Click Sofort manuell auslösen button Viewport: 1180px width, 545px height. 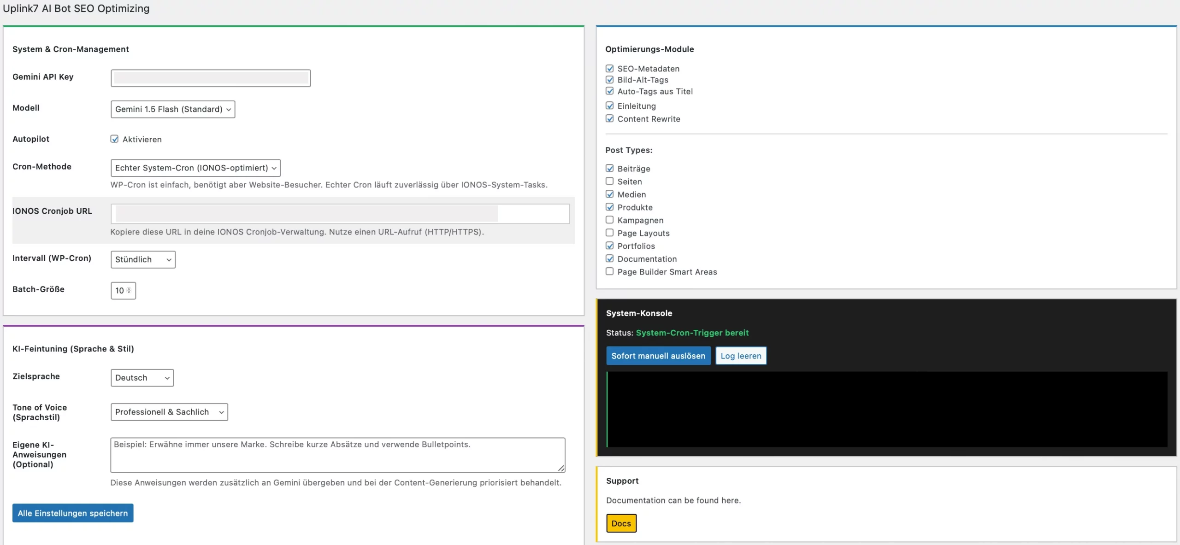click(x=658, y=356)
